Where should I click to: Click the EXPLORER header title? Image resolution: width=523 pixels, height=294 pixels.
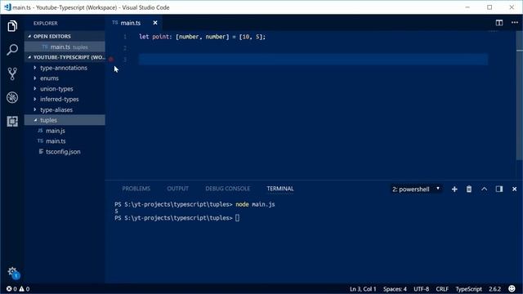[46, 24]
